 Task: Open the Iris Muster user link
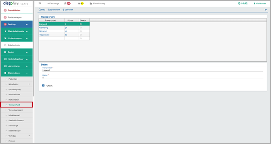(x=260, y=4)
